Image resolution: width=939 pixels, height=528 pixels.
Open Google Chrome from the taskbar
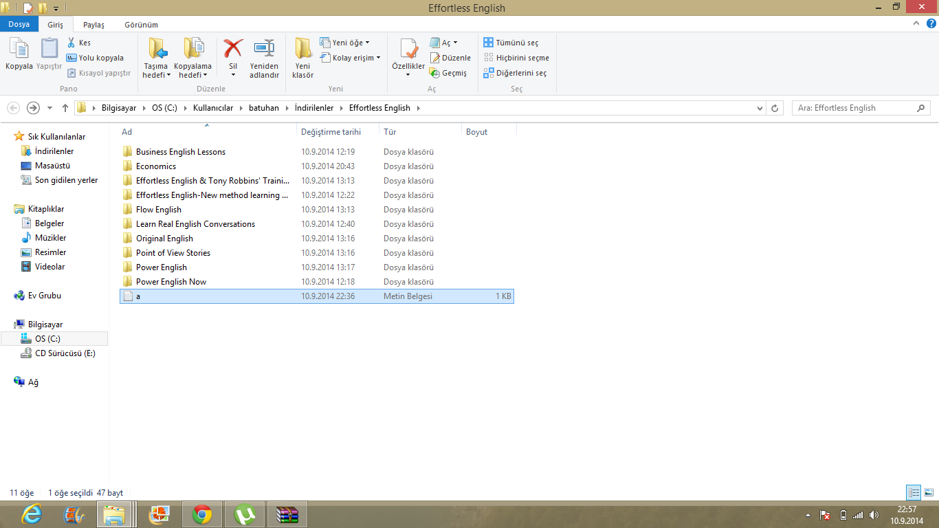(x=202, y=514)
